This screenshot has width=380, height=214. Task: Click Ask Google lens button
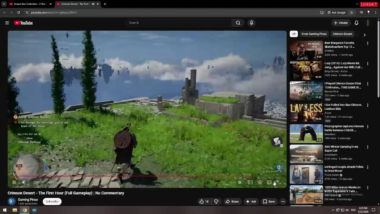337,12
